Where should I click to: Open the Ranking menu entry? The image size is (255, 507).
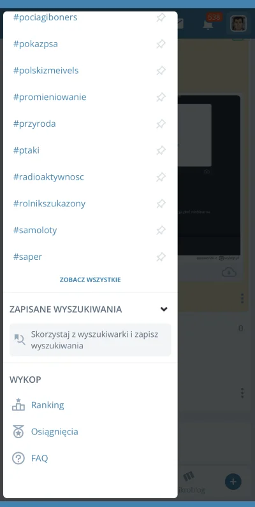click(48, 405)
